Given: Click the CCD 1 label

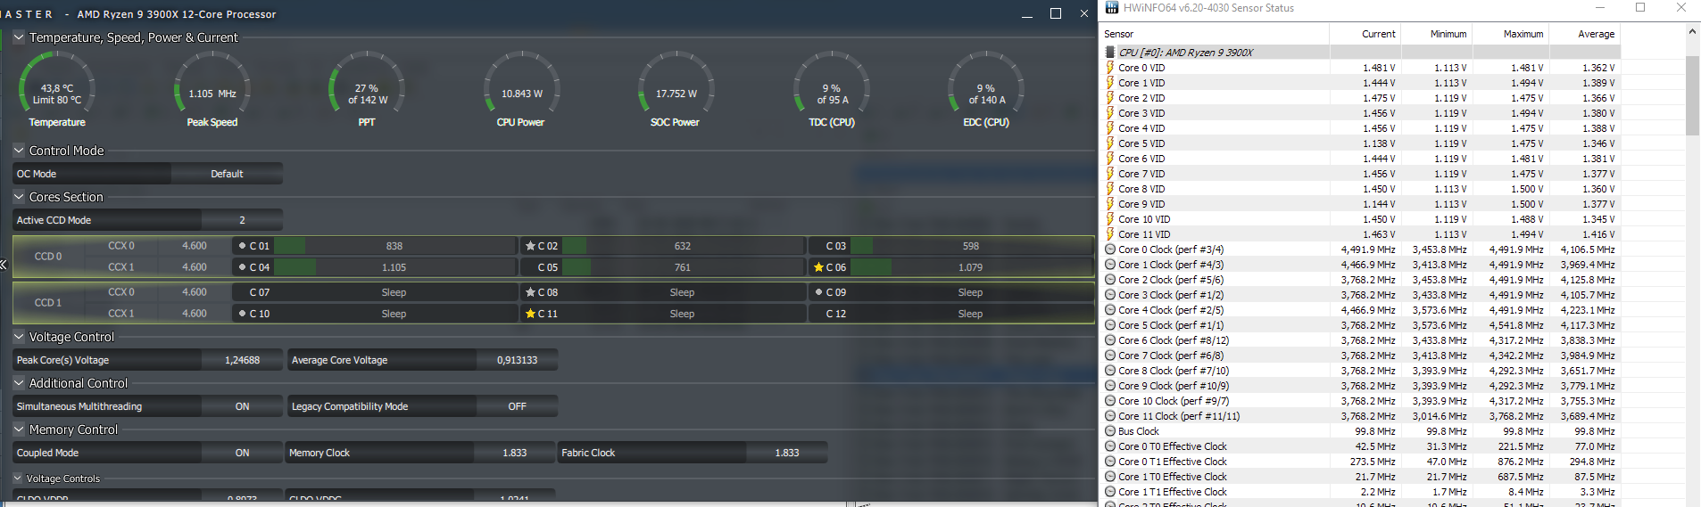Looking at the screenshot, I should click(x=48, y=303).
